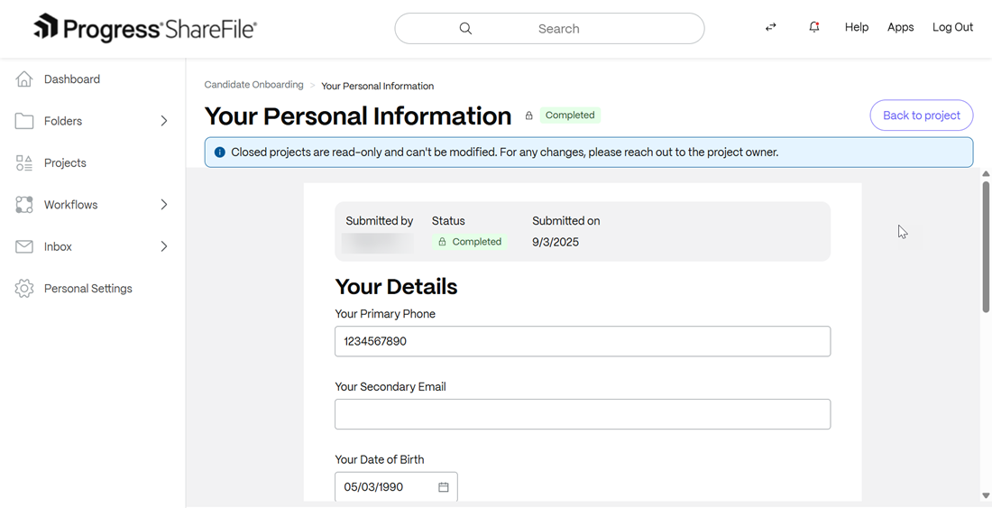Open Inbox label in sidebar

point(58,246)
